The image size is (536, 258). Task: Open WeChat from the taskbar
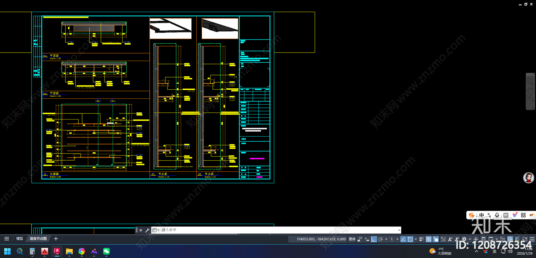click(107, 251)
